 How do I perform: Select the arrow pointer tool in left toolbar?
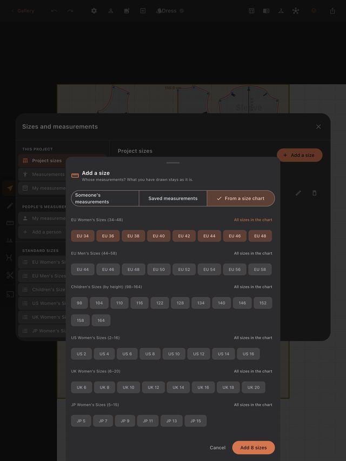(x=10, y=188)
